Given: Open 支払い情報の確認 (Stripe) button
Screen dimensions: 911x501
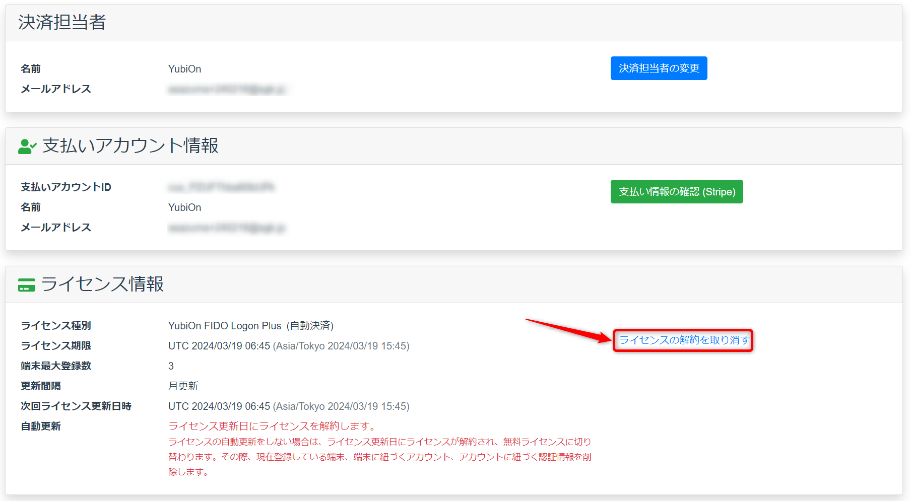Looking at the screenshot, I should [x=676, y=191].
